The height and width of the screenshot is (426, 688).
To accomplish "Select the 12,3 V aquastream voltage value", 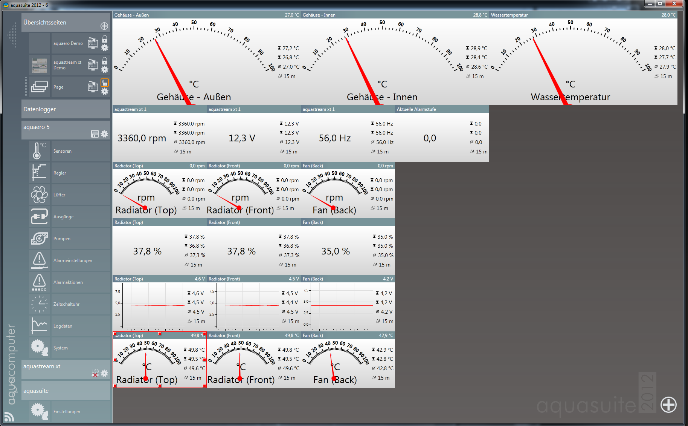I will tap(242, 138).
